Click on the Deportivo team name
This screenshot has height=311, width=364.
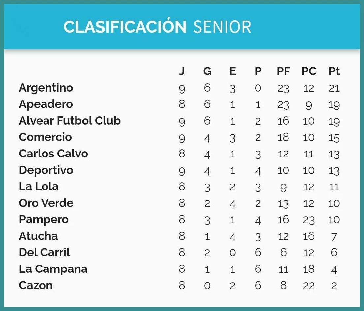46,170
